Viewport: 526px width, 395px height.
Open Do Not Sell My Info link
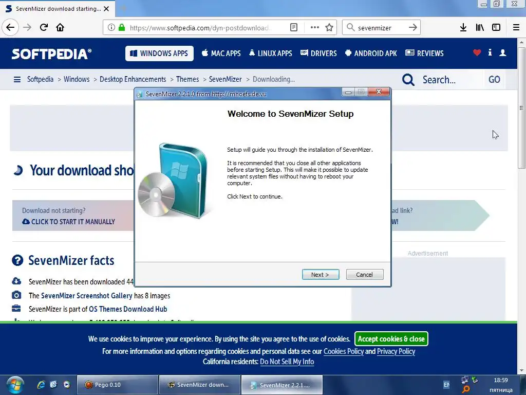coord(287,362)
